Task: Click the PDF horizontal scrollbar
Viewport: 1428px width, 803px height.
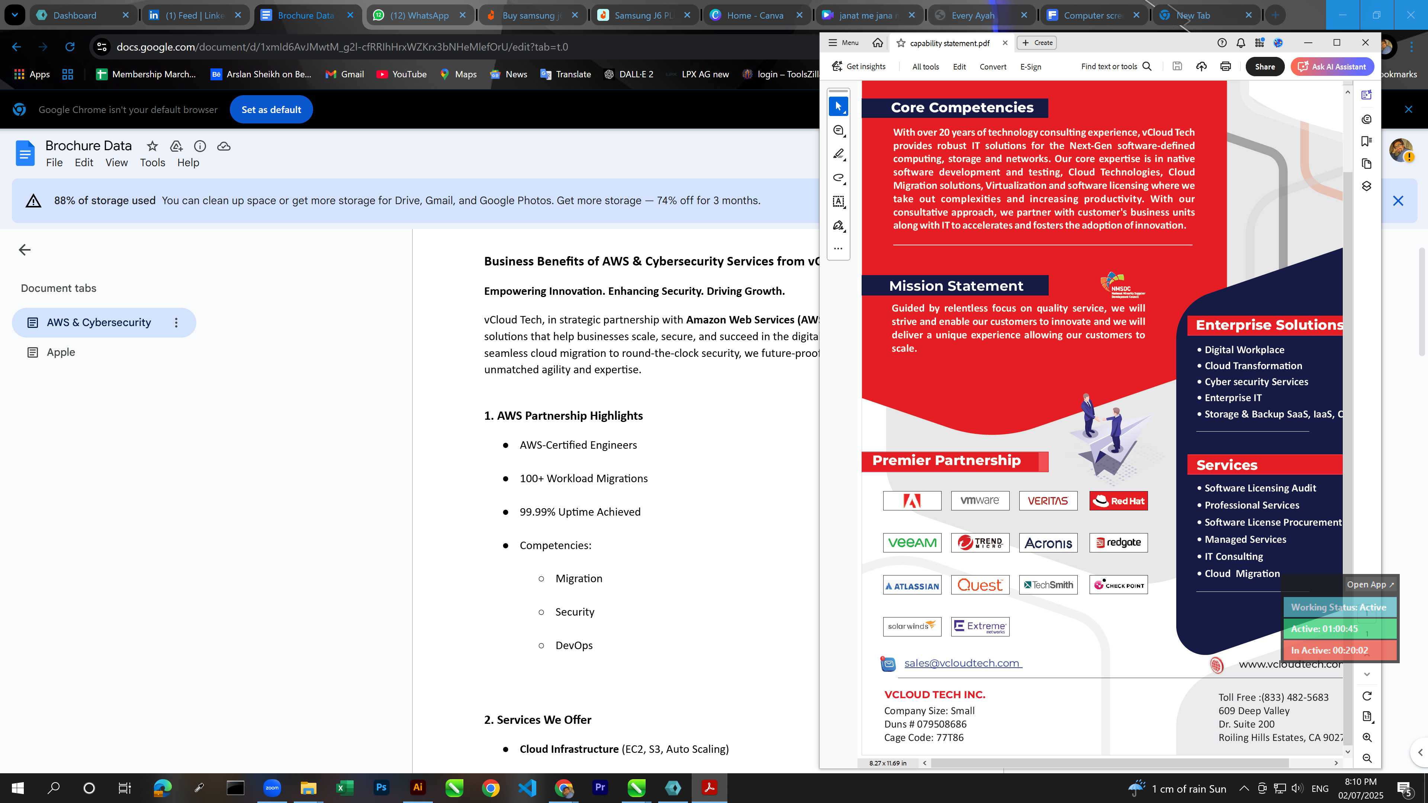Action: point(1109,763)
